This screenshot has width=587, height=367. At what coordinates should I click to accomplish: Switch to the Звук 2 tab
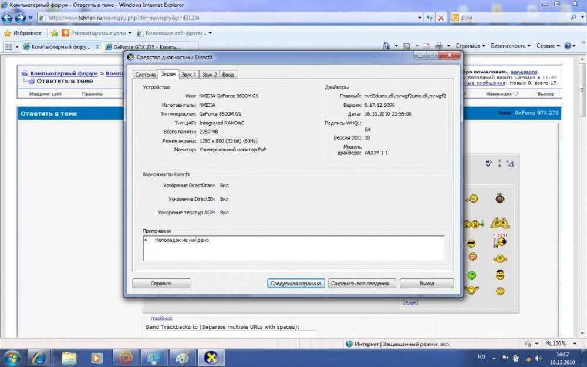tap(210, 75)
